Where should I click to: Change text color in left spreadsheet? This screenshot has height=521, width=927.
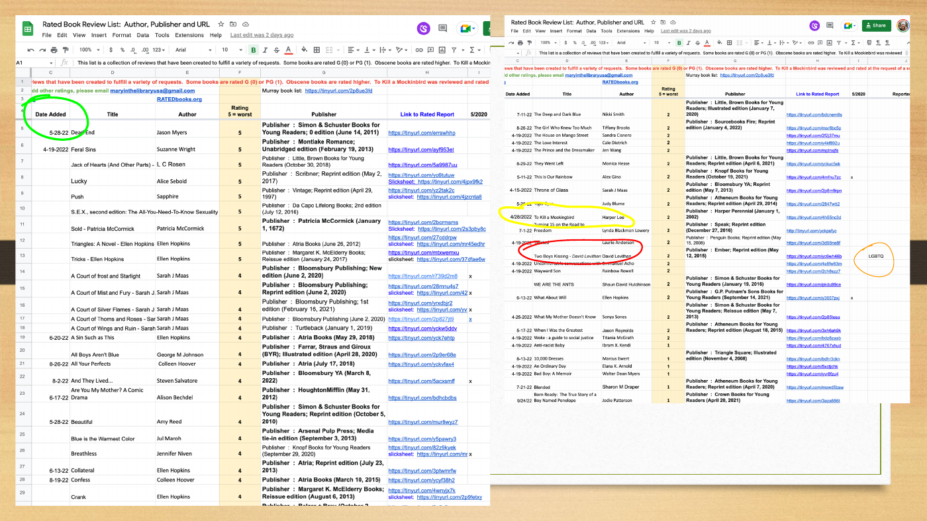point(288,50)
